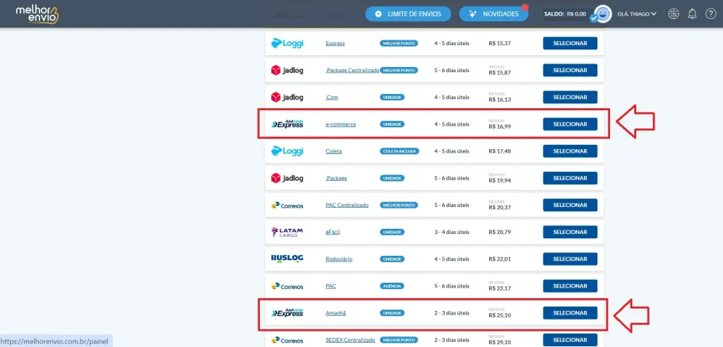Screen dimensions: 723x347
Task: Select the LATAM éFácil R$ 20,79 option
Action: click(x=570, y=232)
